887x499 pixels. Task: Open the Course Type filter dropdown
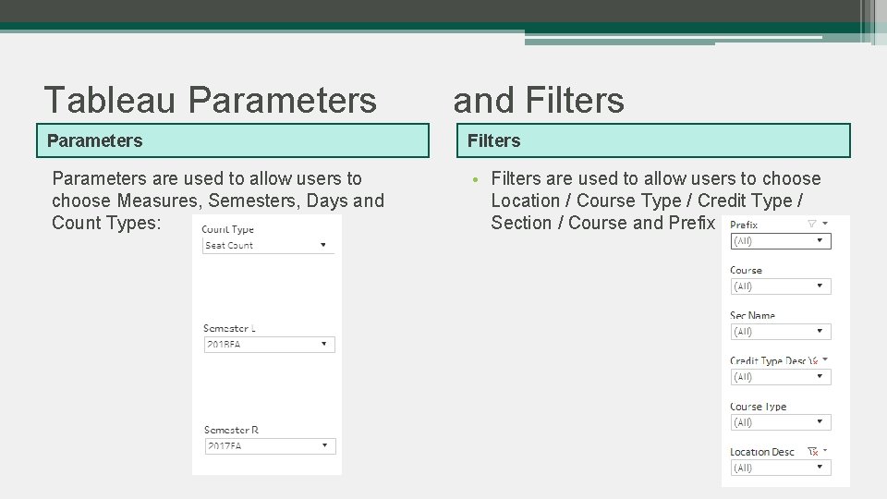(781, 422)
